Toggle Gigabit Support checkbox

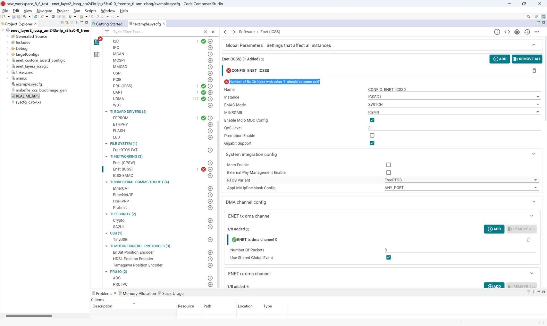click(x=372, y=143)
